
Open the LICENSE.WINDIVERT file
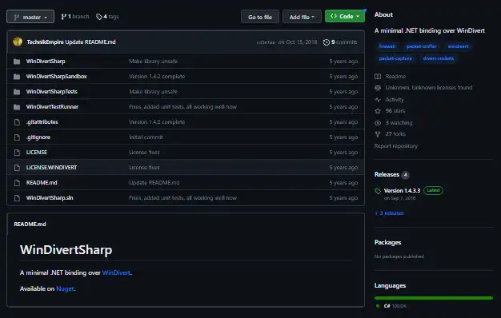tap(51, 168)
